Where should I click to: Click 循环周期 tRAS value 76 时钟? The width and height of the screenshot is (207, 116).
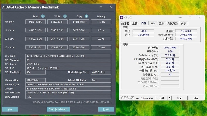[x=170, y=67]
